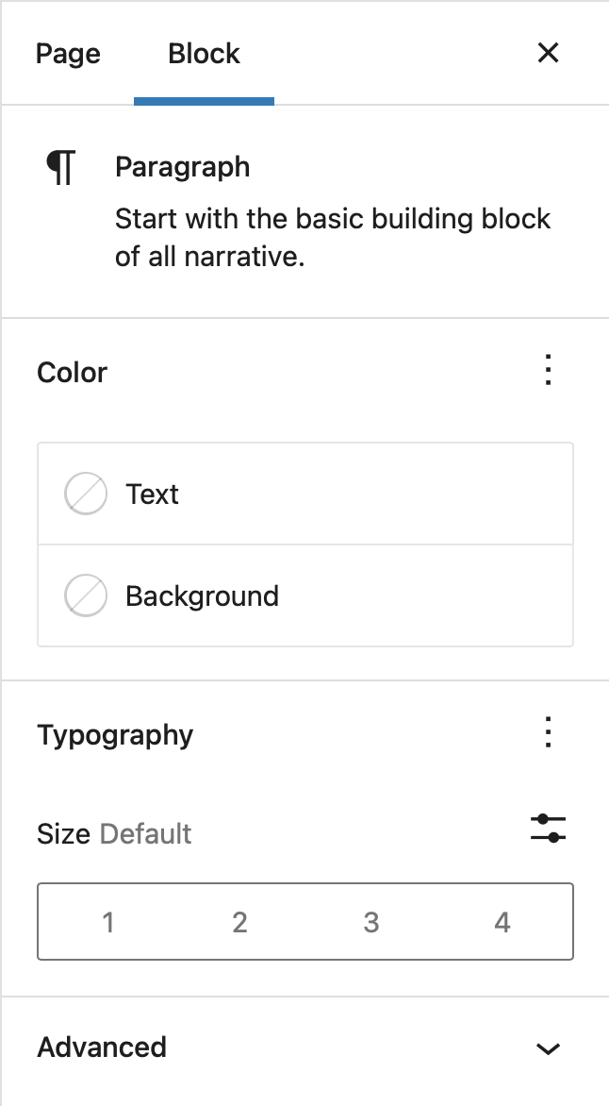Screen dimensions: 609x1106
Task: Click the empty Text color swatch circle
Action: pos(85,494)
